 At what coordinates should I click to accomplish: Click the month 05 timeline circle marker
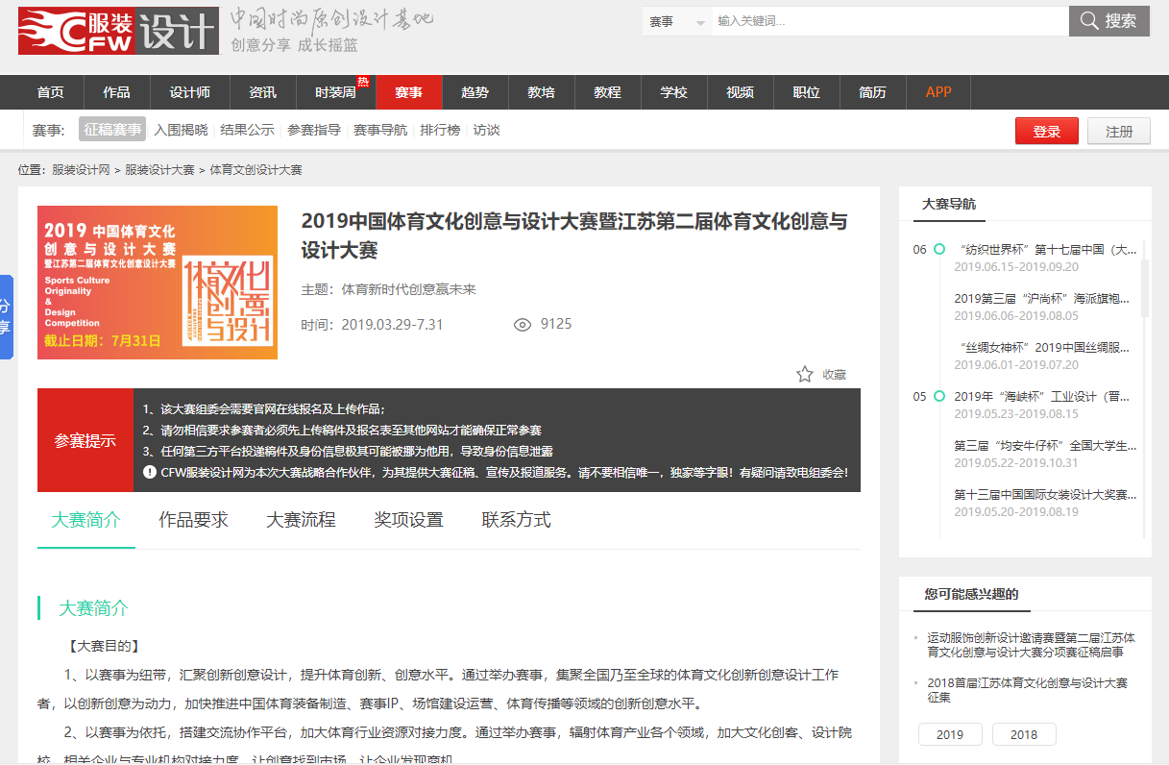tap(939, 396)
